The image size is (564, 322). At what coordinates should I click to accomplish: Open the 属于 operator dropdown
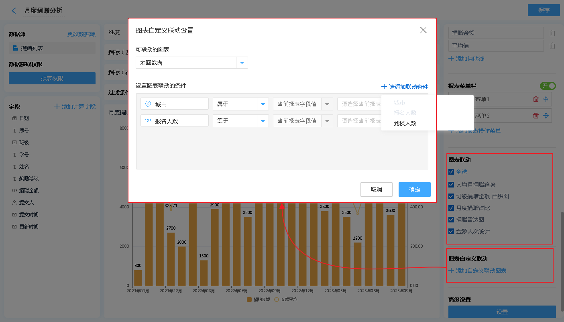point(263,104)
